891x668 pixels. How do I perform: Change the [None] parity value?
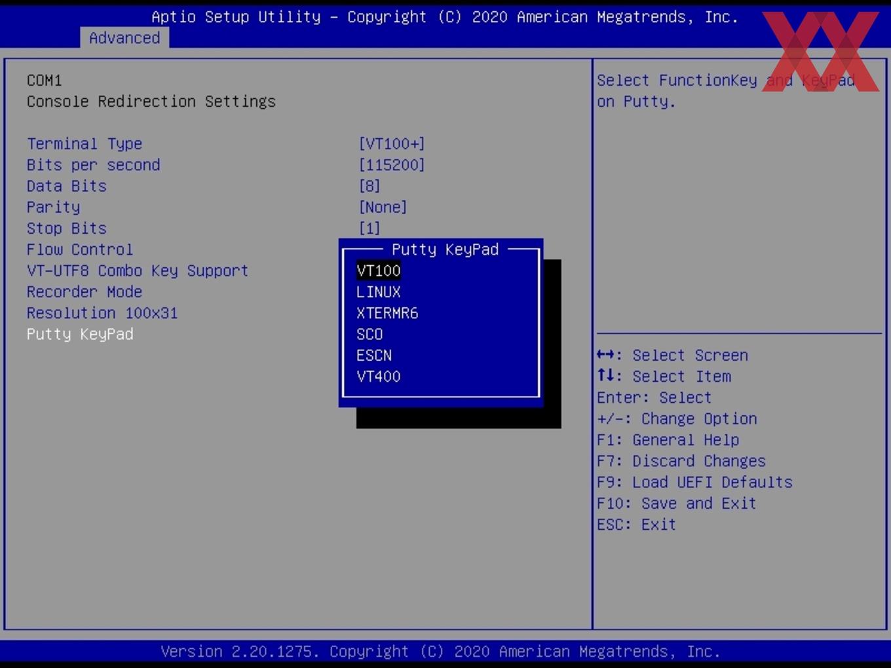click(383, 207)
